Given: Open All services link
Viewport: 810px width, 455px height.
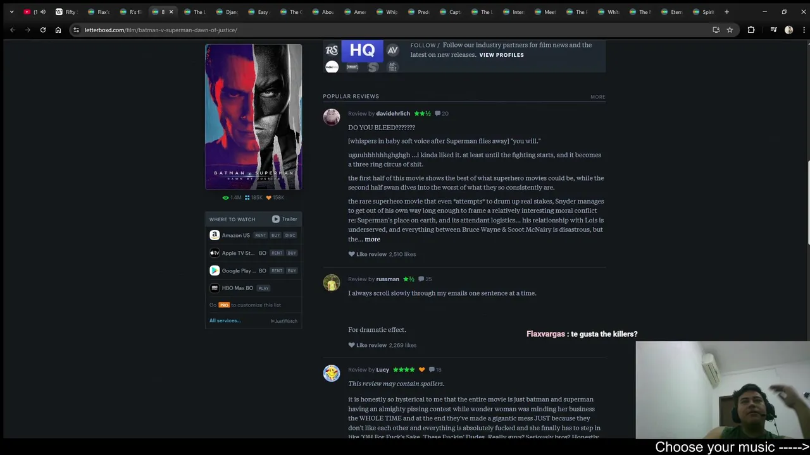Looking at the screenshot, I should [225, 321].
